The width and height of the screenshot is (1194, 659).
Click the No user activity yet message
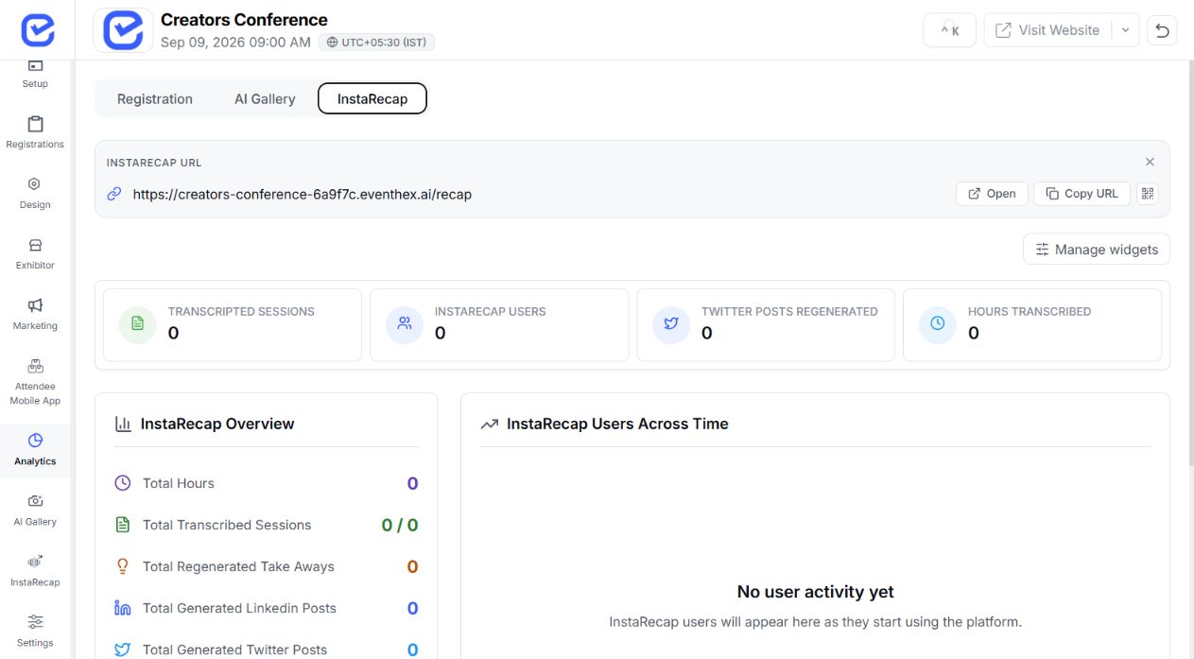815,592
